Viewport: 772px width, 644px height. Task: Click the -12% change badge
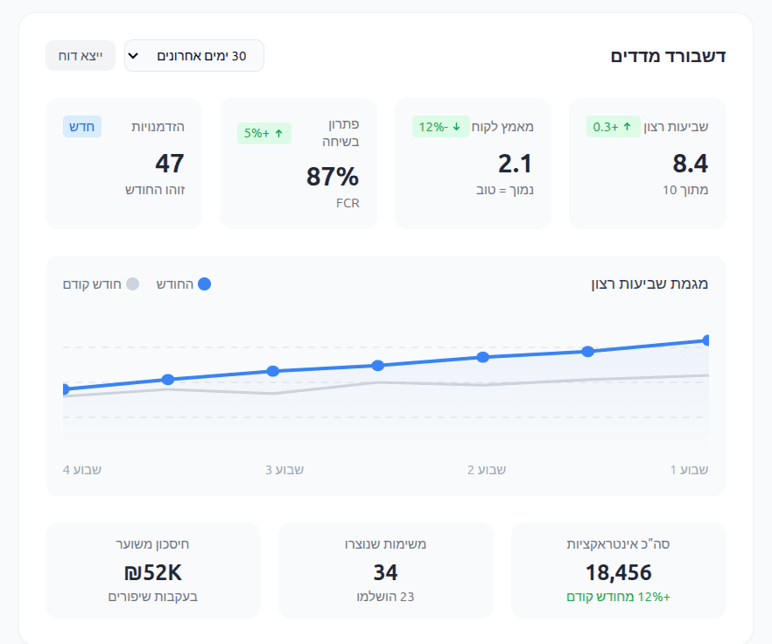tap(440, 127)
